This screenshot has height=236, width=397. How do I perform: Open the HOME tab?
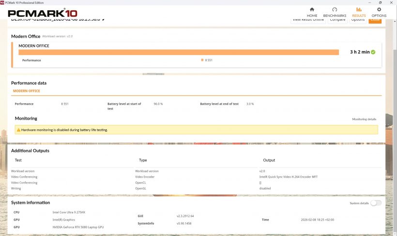click(x=312, y=12)
